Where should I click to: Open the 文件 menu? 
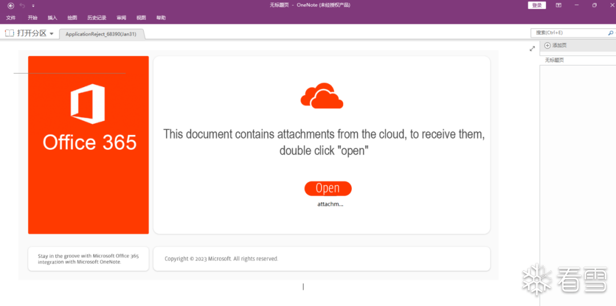(11, 18)
